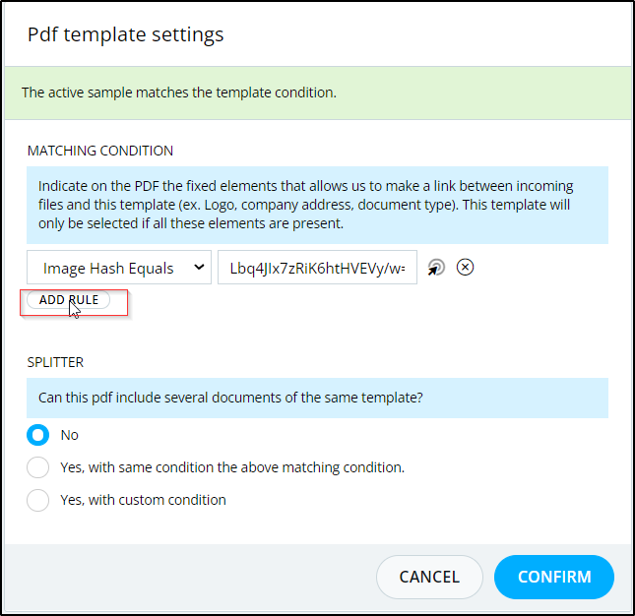635x616 pixels.
Task: Click the same condition option label text
Action: tap(232, 467)
